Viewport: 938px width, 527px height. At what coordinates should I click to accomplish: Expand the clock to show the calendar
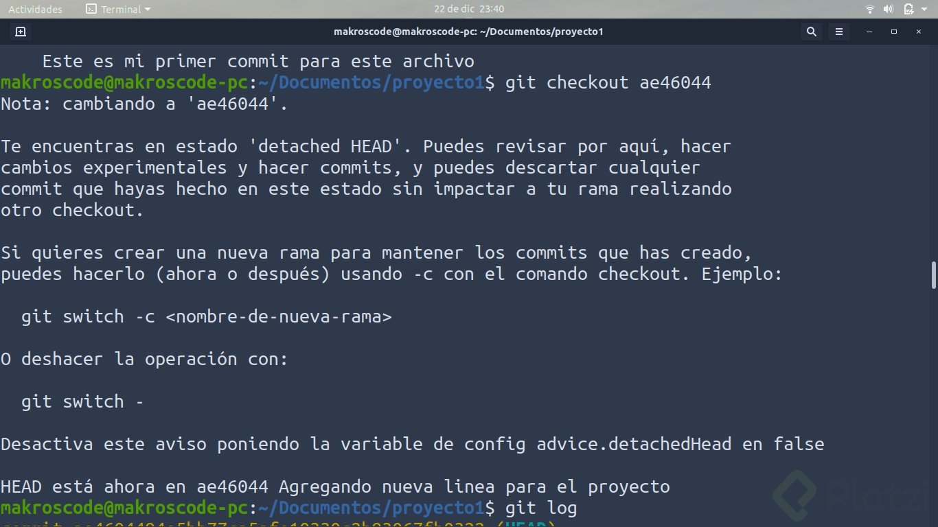(x=468, y=9)
